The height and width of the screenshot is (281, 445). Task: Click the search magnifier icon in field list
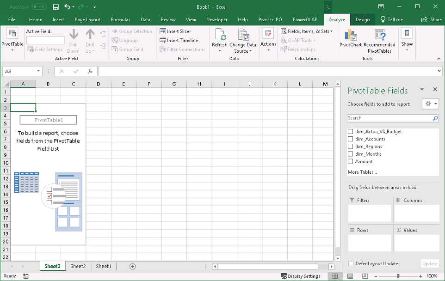435,118
